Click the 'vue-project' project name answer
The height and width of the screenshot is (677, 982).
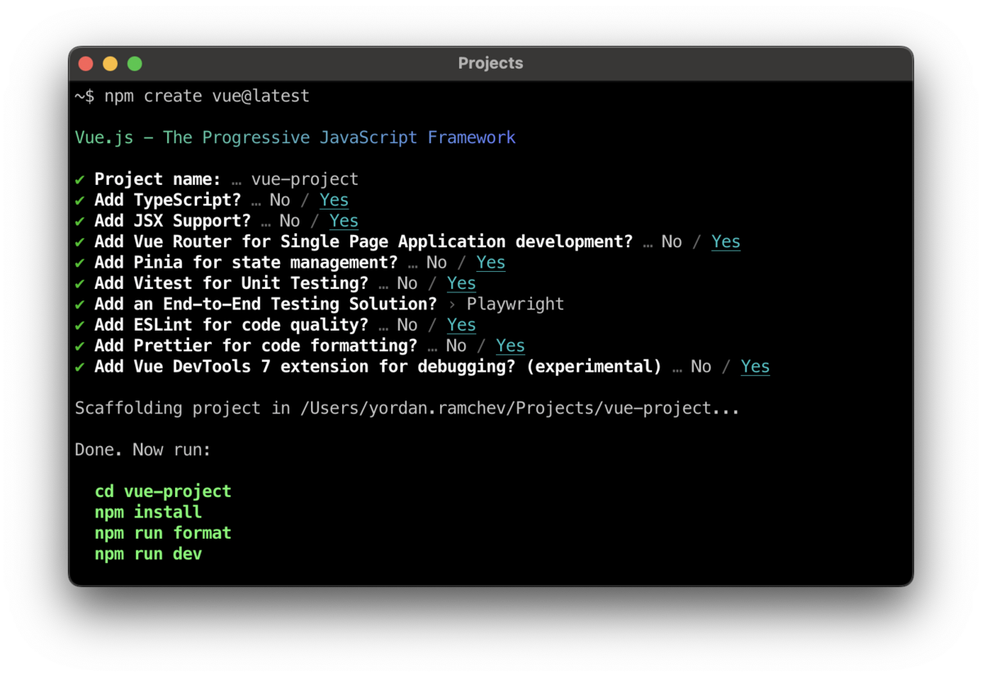coord(304,179)
